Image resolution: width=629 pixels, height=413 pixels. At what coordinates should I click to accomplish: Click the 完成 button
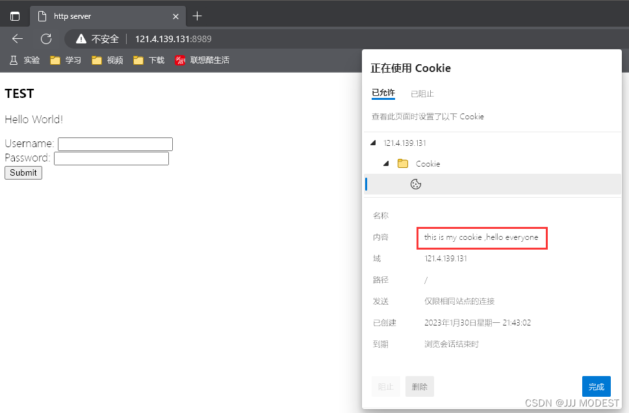[596, 386]
